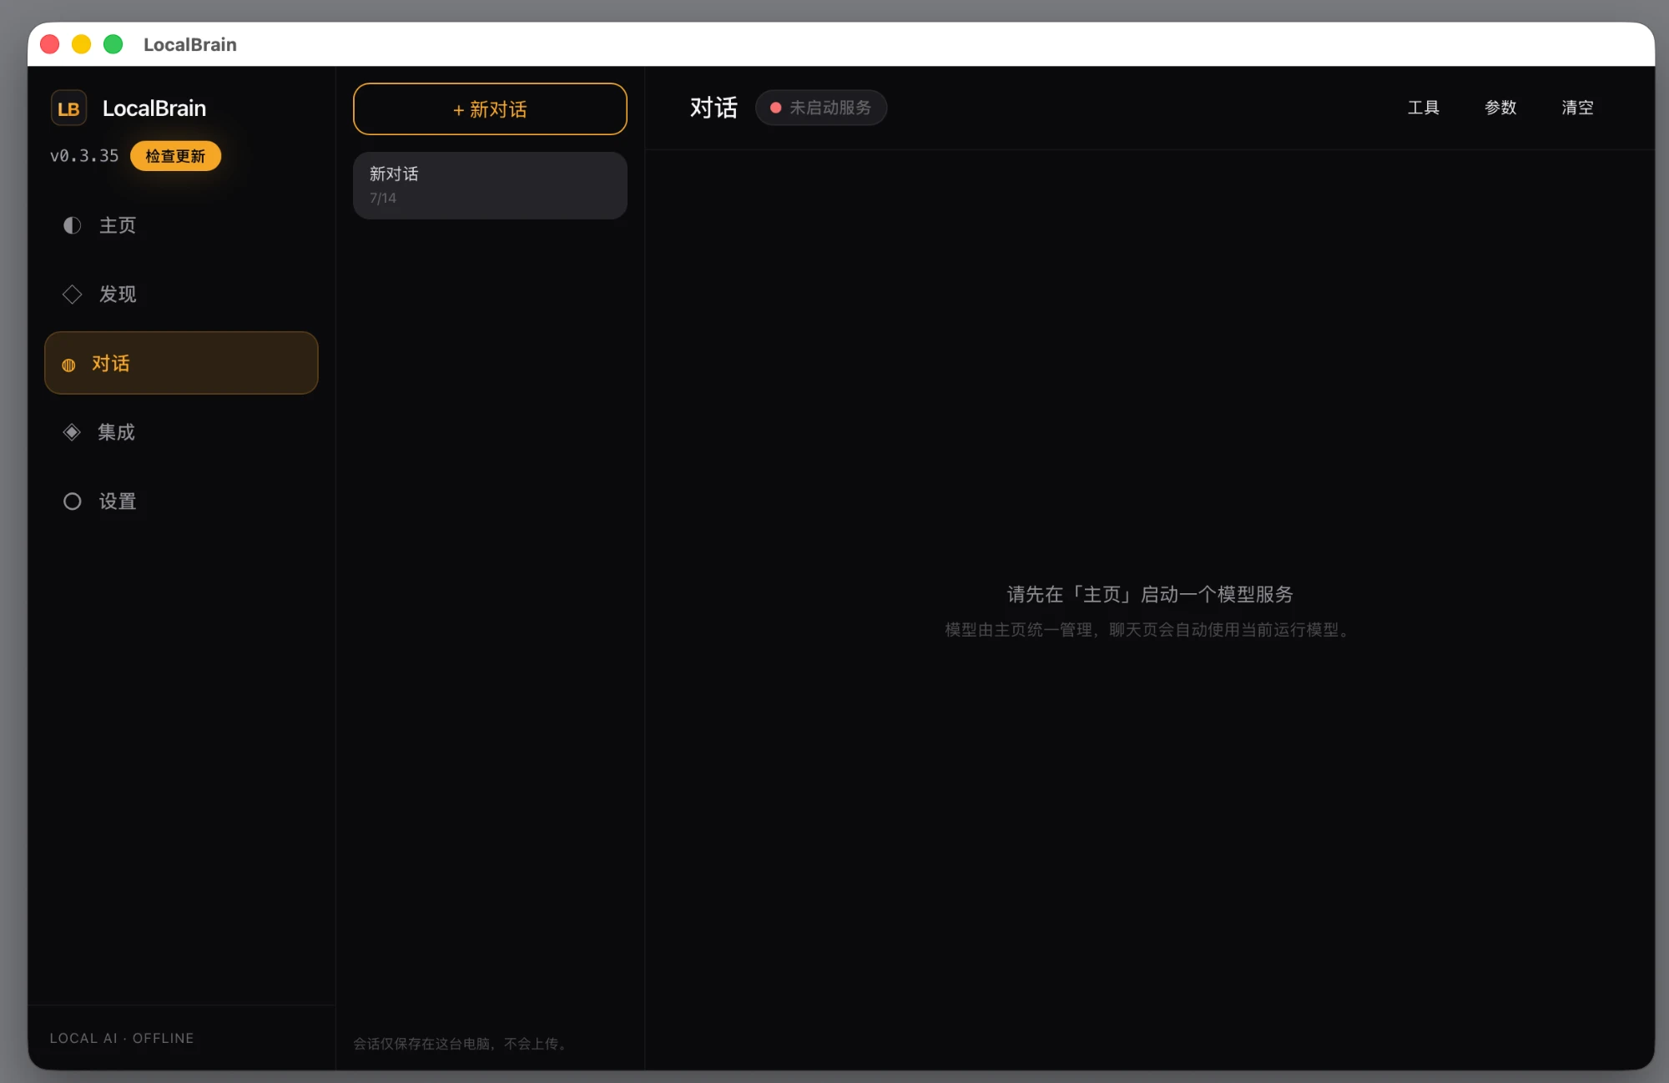Click the half-circle icon beside 主页
This screenshot has width=1669, height=1083.
pyautogui.click(x=73, y=225)
